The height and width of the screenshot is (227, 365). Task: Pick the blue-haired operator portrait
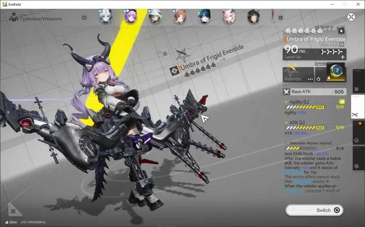click(x=204, y=16)
